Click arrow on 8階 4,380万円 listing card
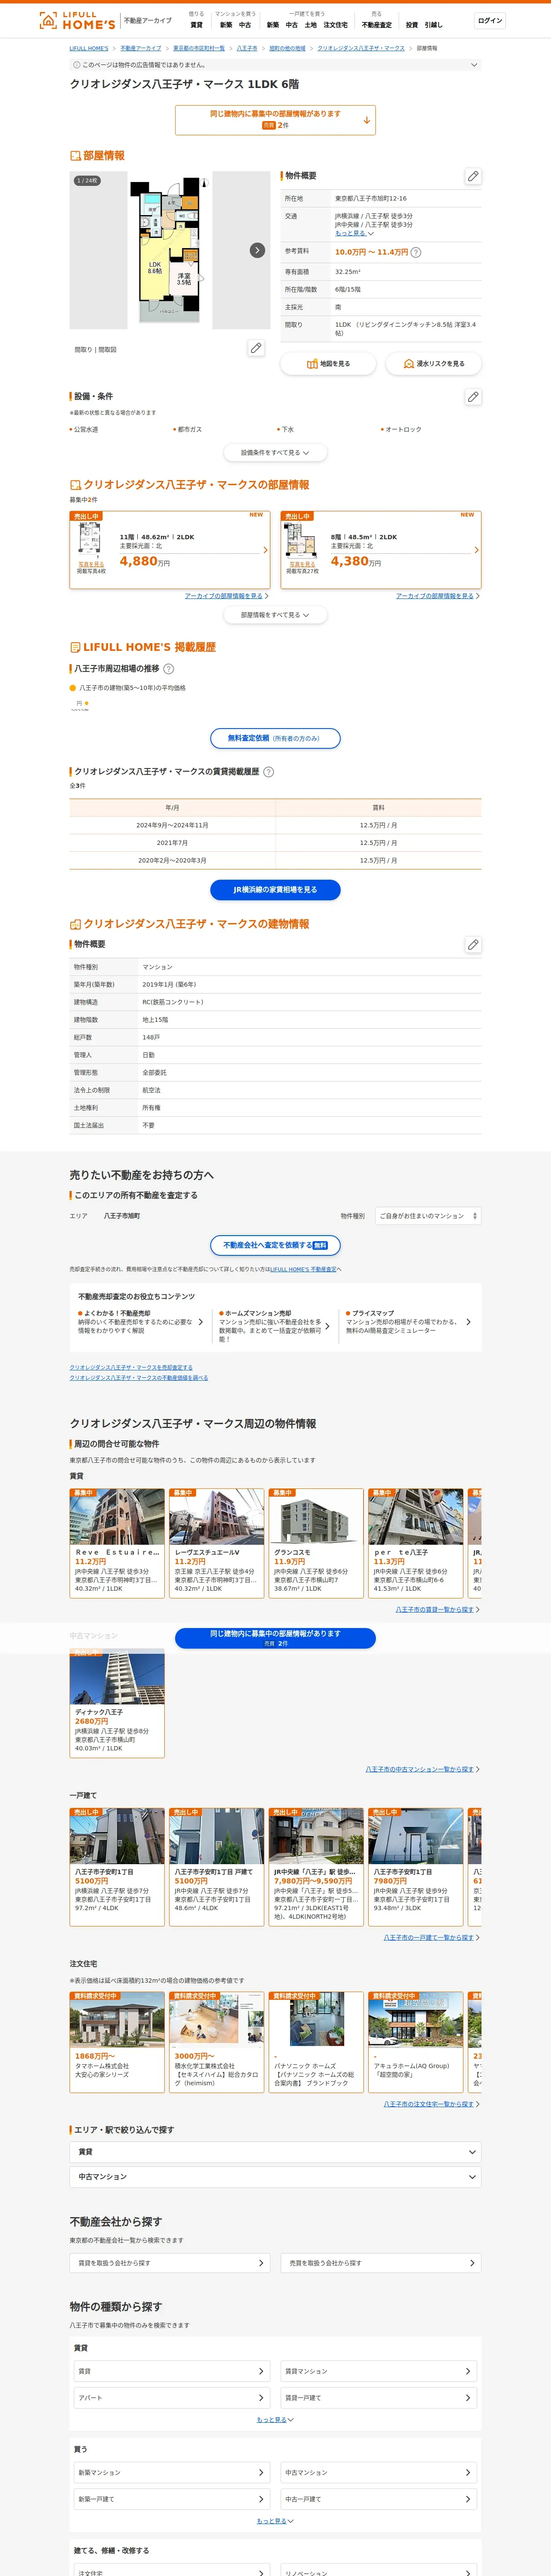 tap(476, 550)
